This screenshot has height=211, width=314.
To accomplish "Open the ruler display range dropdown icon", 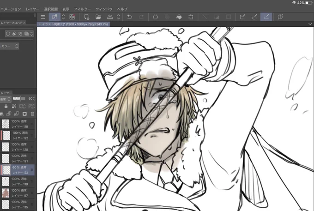I will pos(32,106).
